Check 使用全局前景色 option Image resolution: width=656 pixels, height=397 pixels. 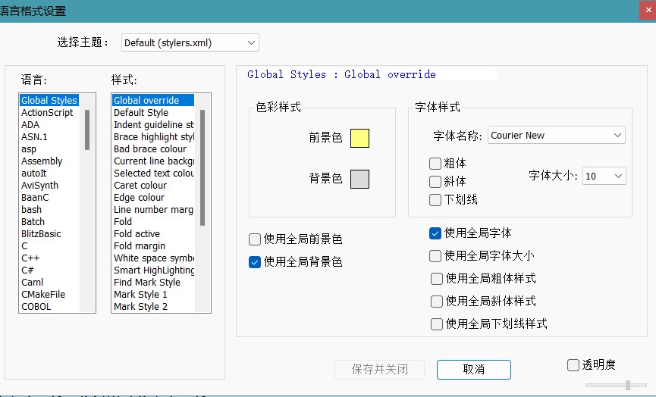255,239
